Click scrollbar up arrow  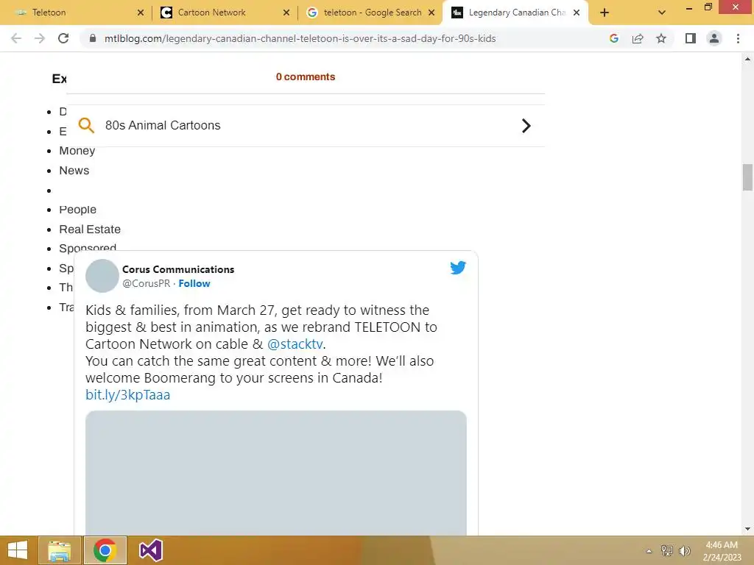[x=747, y=59]
